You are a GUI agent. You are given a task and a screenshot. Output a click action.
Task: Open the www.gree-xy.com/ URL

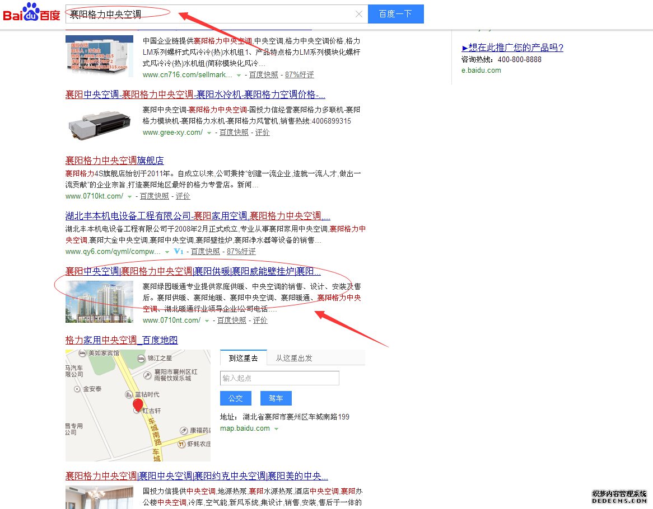coord(172,132)
